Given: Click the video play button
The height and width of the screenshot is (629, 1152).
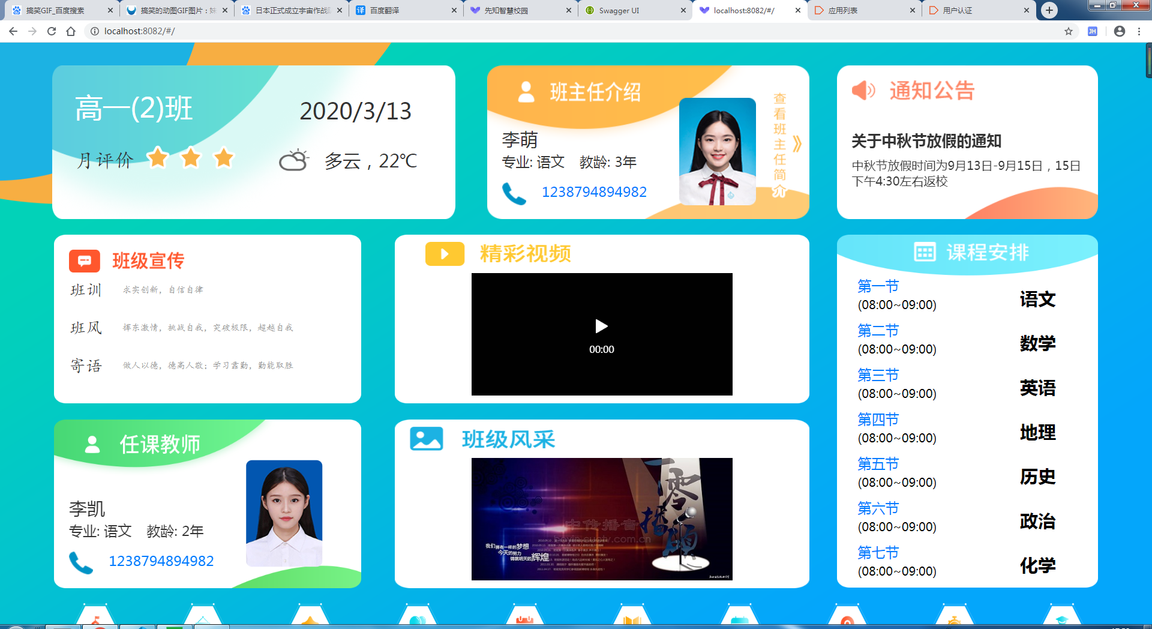Looking at the screenshot, I should tap(601, 326).
